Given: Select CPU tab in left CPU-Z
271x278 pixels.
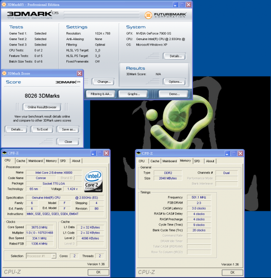Looking at the screenshot, I should click(8, 160).
